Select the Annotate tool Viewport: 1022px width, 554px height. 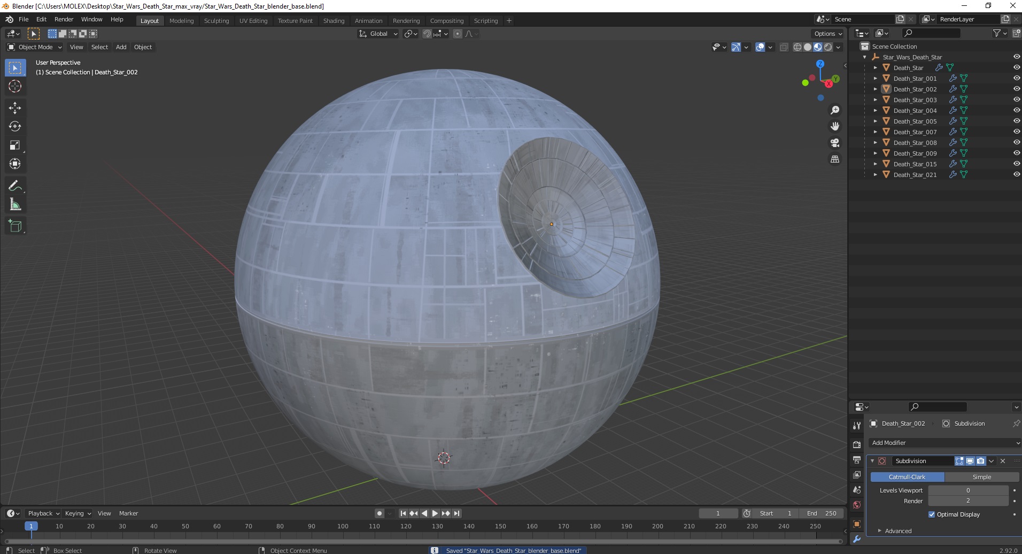tap(15, 186)
